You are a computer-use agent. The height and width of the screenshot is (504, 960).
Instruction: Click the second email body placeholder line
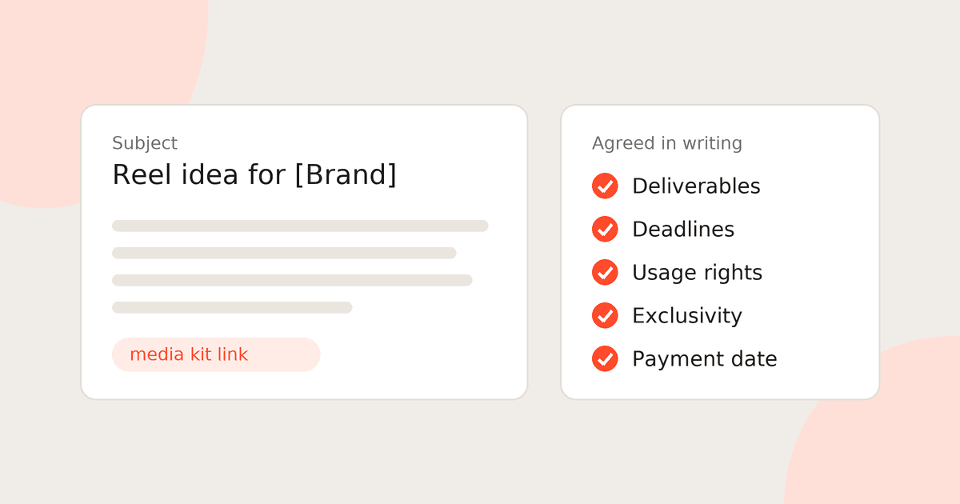click(284, 253)
